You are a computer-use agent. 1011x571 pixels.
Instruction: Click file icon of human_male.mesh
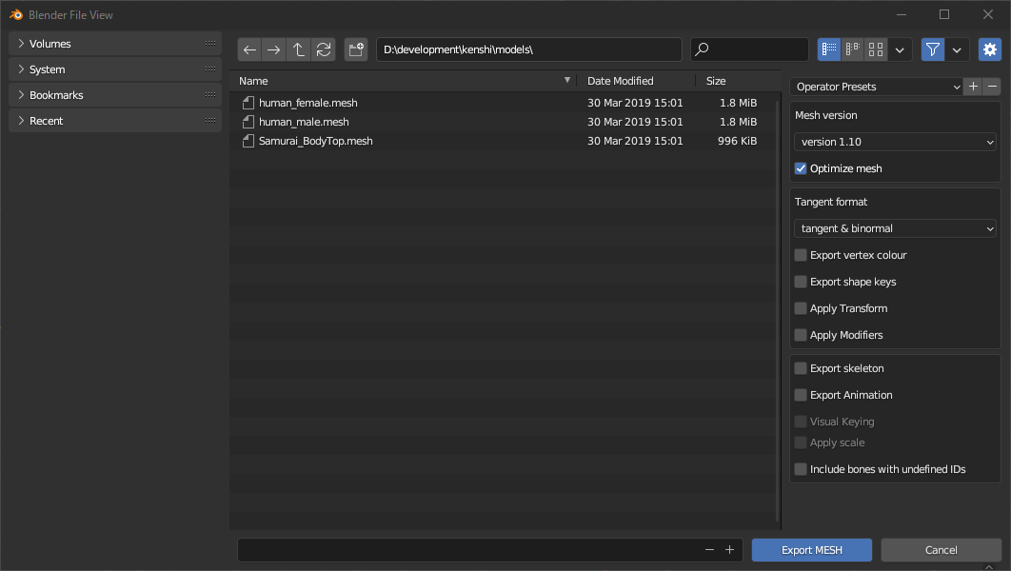pos(248,122)
